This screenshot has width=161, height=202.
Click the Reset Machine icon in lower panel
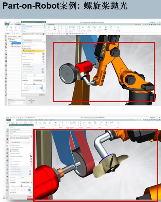31,193
